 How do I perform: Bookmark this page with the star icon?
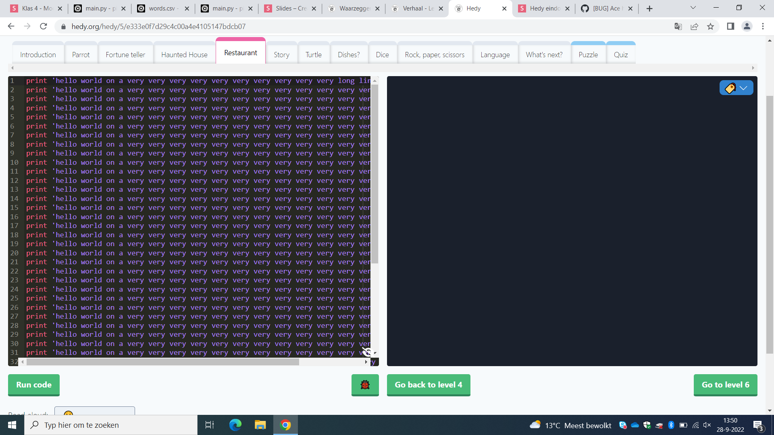click(710, 27)
